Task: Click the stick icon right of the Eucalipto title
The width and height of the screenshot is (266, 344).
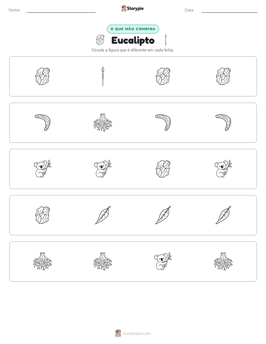Action: pos(166,40)
